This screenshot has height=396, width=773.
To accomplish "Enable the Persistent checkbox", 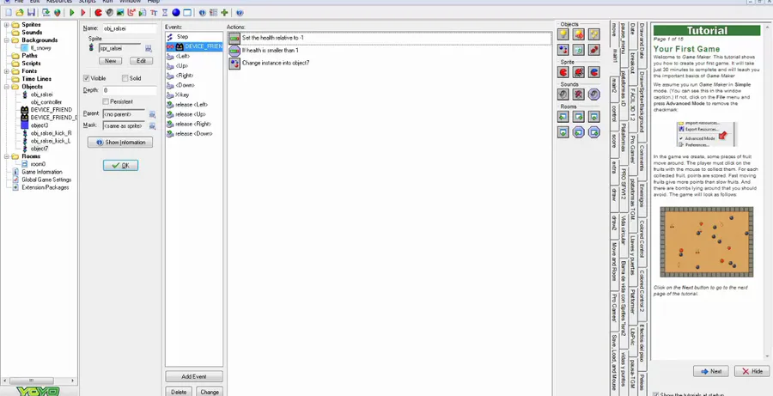I will point(106,101).
